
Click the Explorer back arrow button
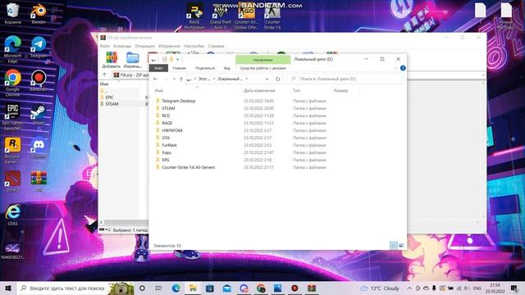(155, 79)
